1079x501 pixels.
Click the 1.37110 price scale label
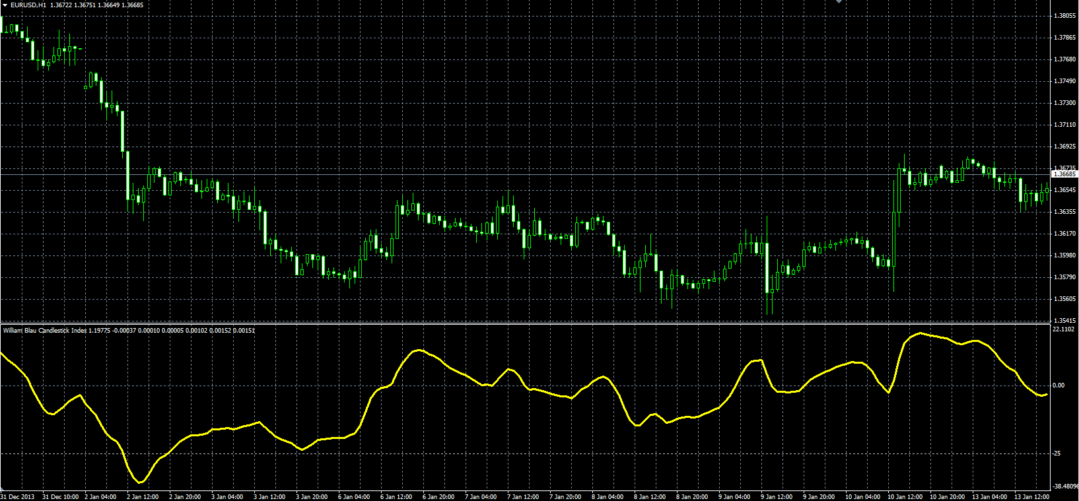point(1064,125)
